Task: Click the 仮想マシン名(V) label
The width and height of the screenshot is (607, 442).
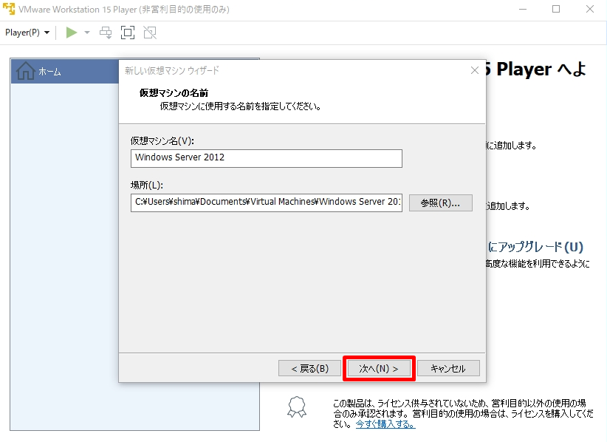Action: tap(162, 140)
